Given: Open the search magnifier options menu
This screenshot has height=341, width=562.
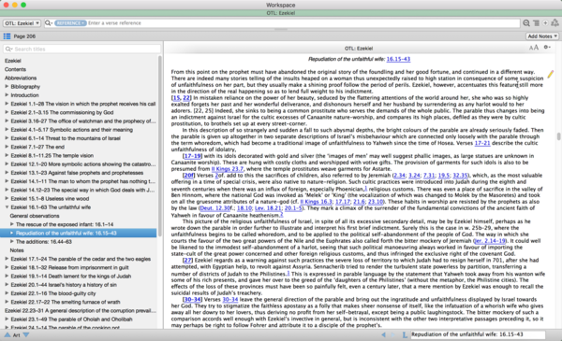Looking at the screenshot, I should coord(49,23).
